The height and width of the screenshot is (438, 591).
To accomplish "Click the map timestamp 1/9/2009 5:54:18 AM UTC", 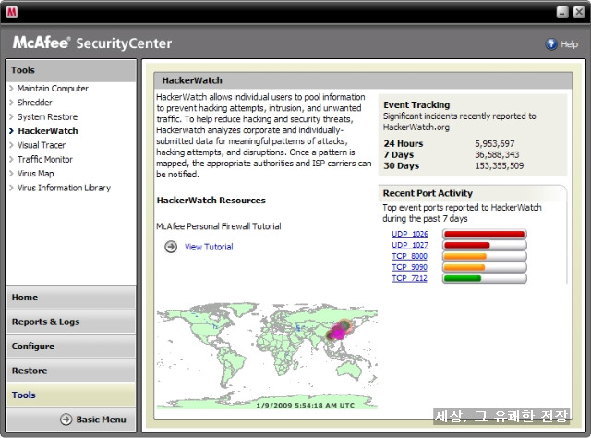I will (x=306, y=405).
